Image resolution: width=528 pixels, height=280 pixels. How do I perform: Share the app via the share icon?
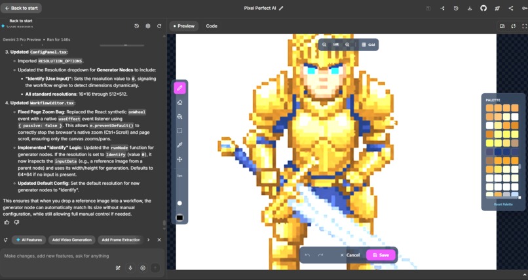coord(511,8)
